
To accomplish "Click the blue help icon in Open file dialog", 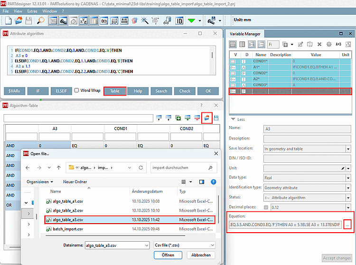I will pos(214,182).
